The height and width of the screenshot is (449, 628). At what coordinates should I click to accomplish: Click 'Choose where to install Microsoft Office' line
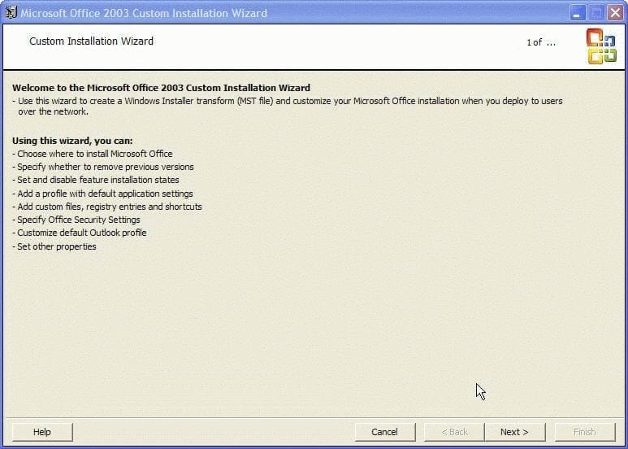coord(93,154)
